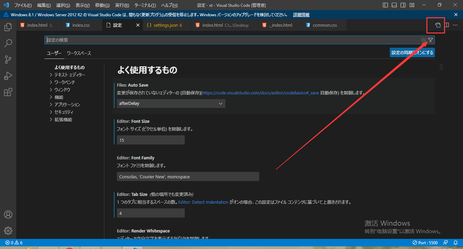Toggle the bottom panel layout icon
The image size is (463, 249).
tap(394, 5)
